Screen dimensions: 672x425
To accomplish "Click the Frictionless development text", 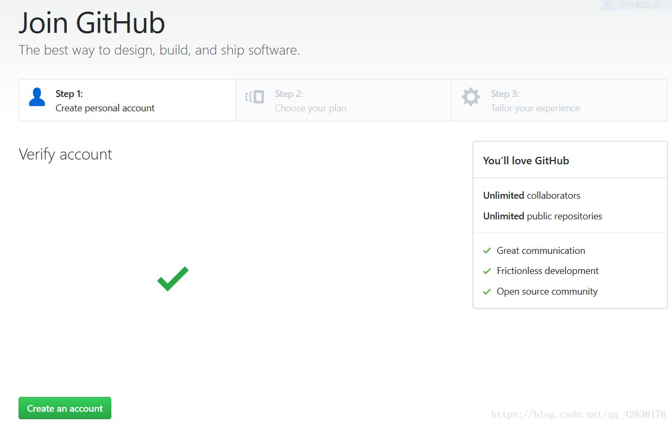I will tap(548, 271).
